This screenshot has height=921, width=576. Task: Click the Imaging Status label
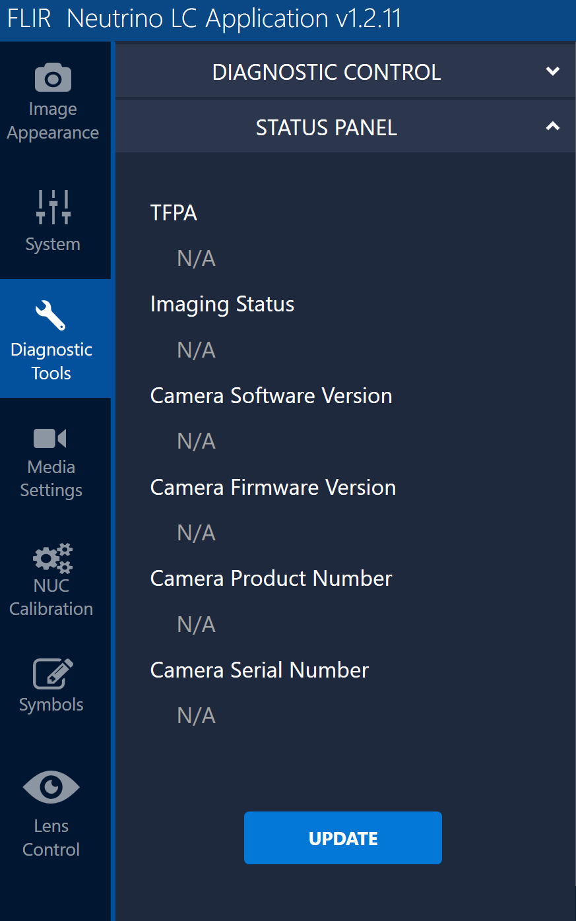pos(222,304)
